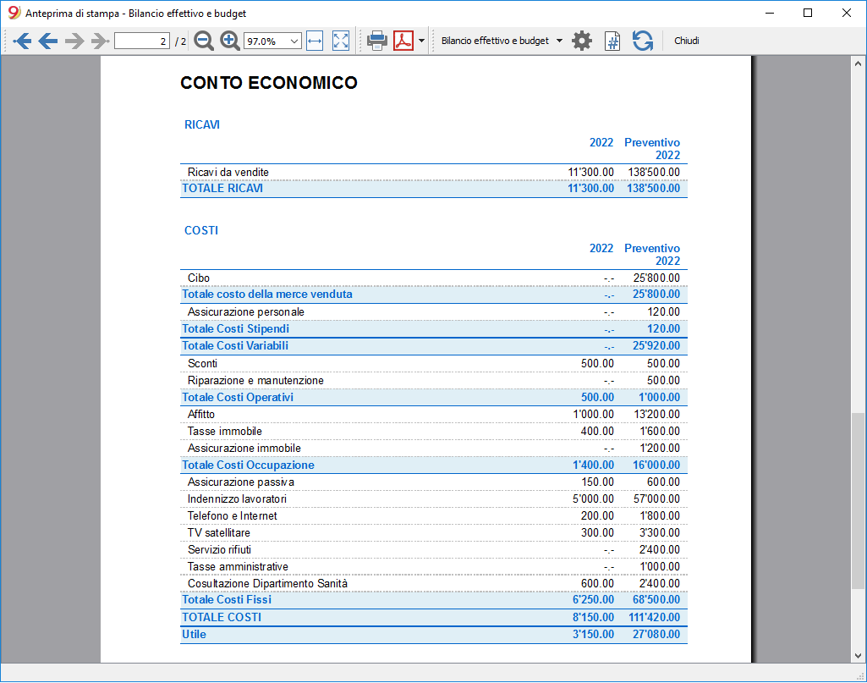Viewport: 867px width, 683px height.
Task: Click Affitto preventivo value 13'200.00
Action: (657, 414)
